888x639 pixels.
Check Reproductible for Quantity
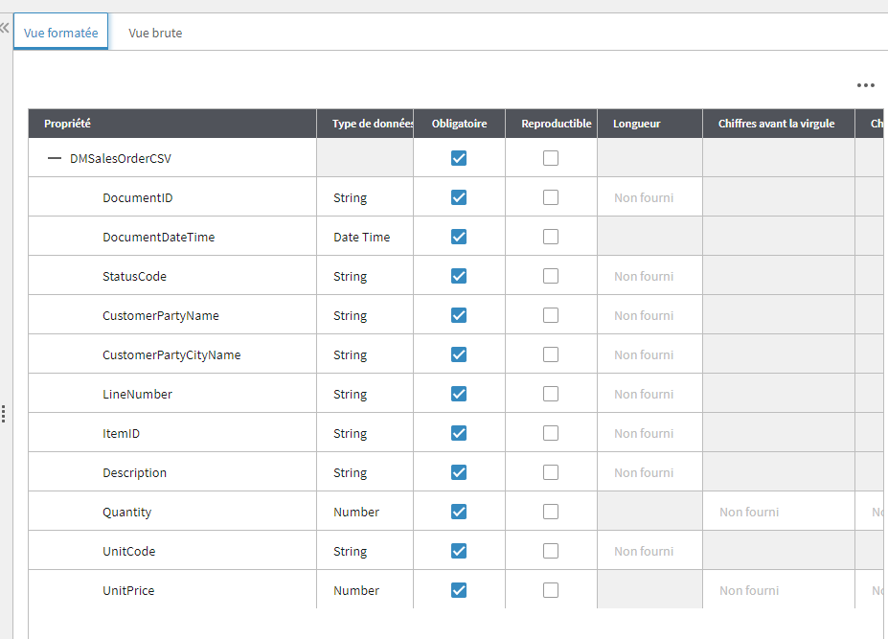click(551, 512)
